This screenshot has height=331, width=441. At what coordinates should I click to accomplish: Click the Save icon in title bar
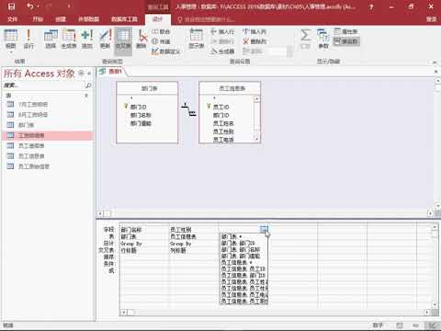[11, 6]
